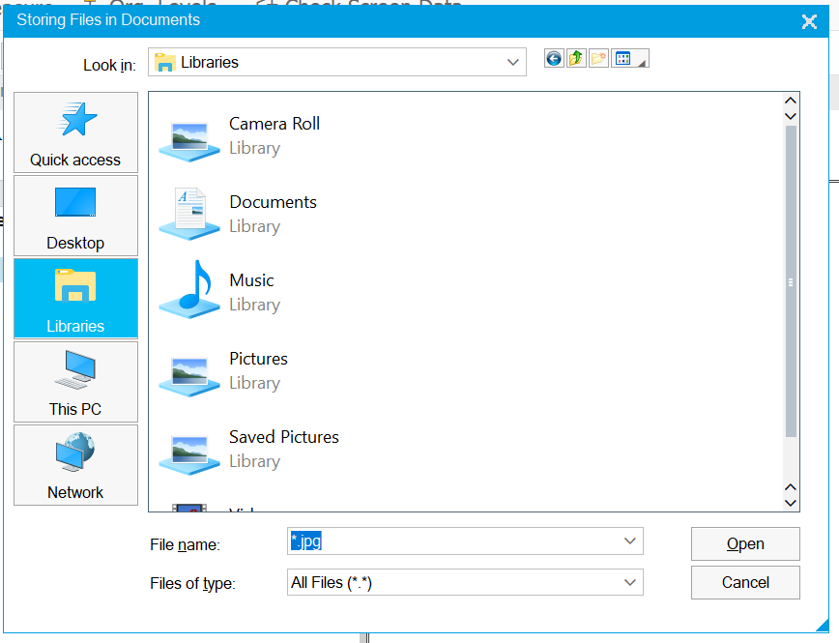Click the scroll down arrow at bottom of list
Screen dimensions: 839x643
coord(791,503)
